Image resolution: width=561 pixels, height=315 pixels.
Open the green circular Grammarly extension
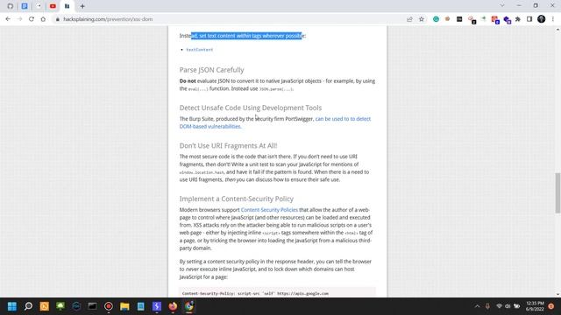(436, 19)
